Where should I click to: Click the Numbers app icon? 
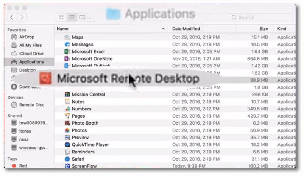click(x=67, y=109)
